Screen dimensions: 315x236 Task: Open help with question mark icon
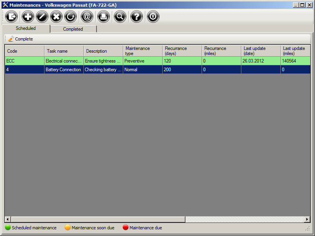[x=137, y=17]
